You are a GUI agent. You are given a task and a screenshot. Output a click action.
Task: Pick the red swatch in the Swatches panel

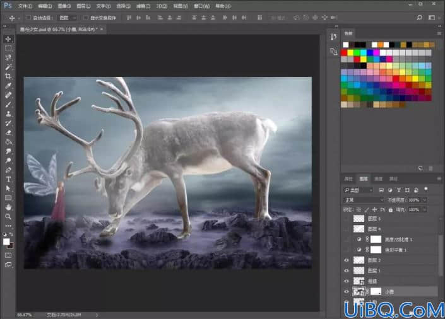pos(344,53)
